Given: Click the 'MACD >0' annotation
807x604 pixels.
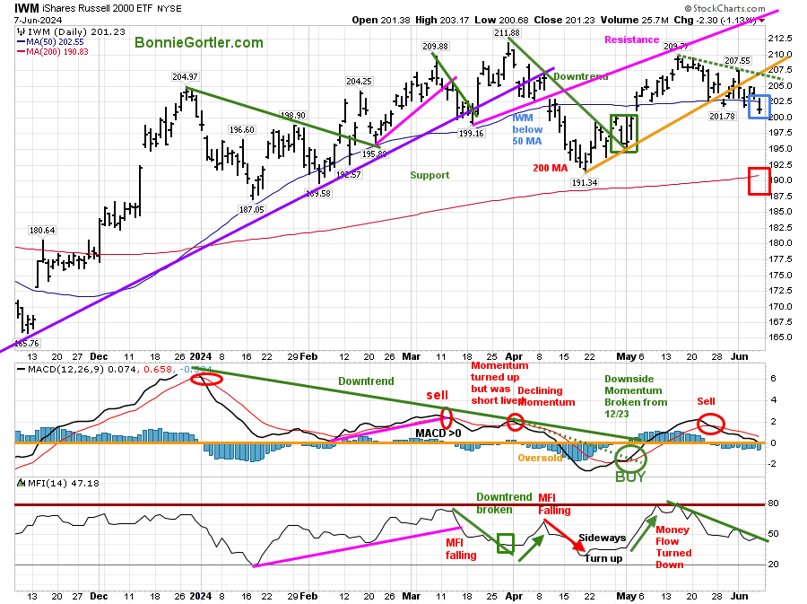Looking at the screenshot, I should point(438,433).
